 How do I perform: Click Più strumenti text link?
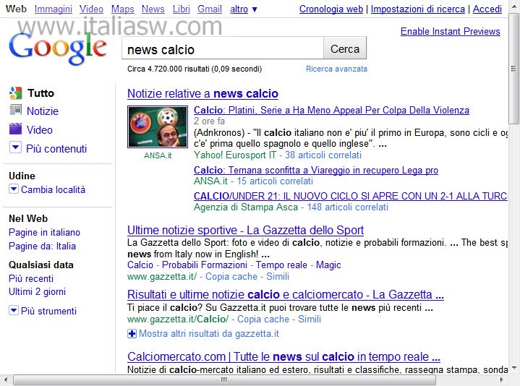coord(48,311)
